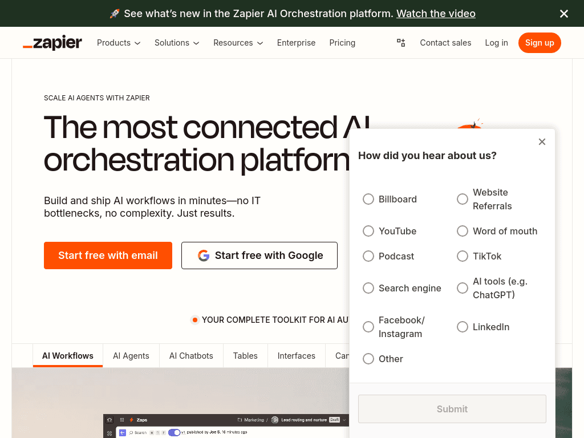Select the Billboard radio option
Viewport: 584px width, 438px height.
pyautogui.click(x=368, y=199)
